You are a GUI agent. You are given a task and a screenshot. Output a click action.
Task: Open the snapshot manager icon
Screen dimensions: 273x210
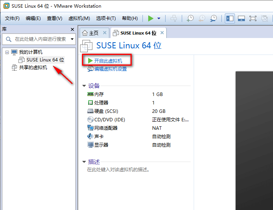tap(213, 18)
